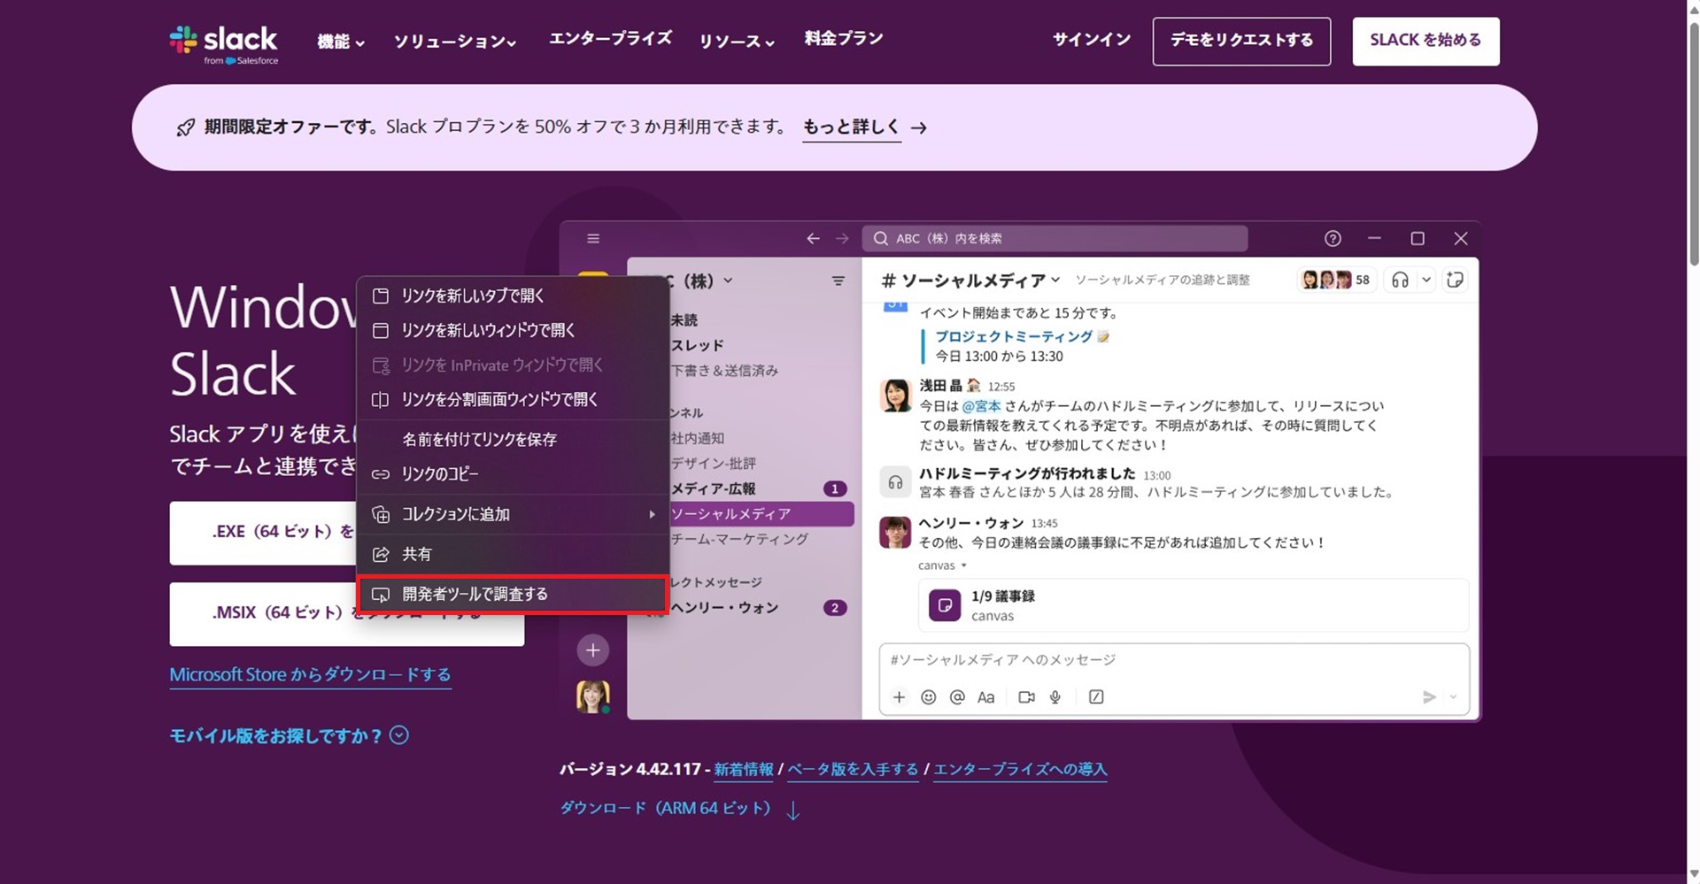The width and height of the screenshot is (1700, 884).
Task: Click デモをリクエストする button
Action: (1241, 41)
